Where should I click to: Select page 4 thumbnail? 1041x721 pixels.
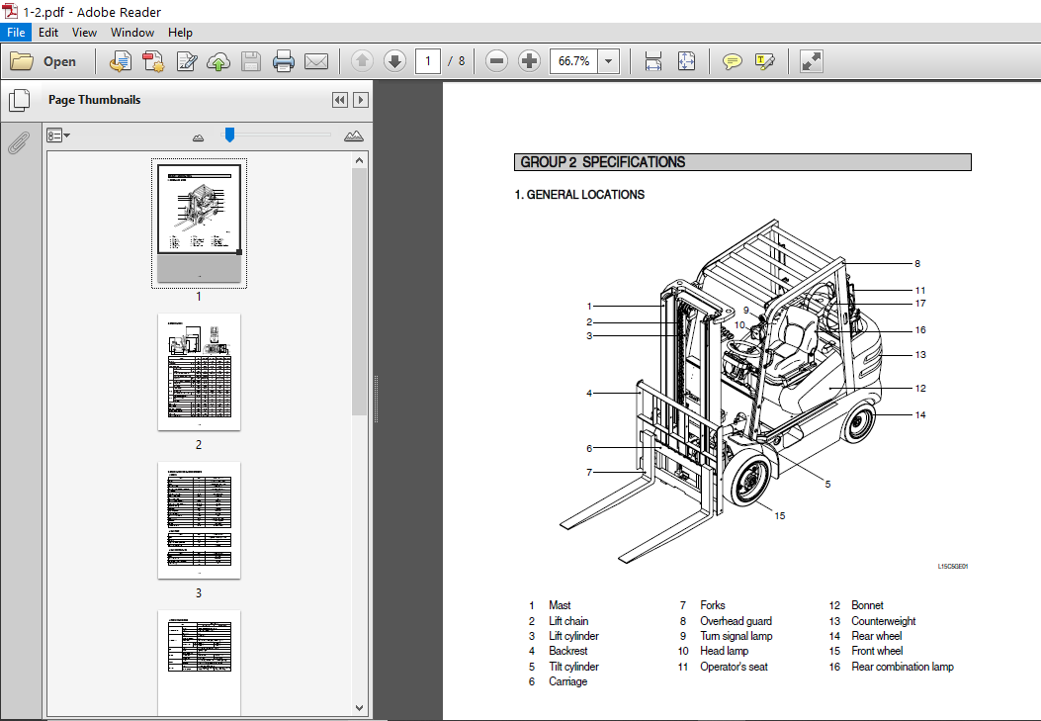click(199, 663)
